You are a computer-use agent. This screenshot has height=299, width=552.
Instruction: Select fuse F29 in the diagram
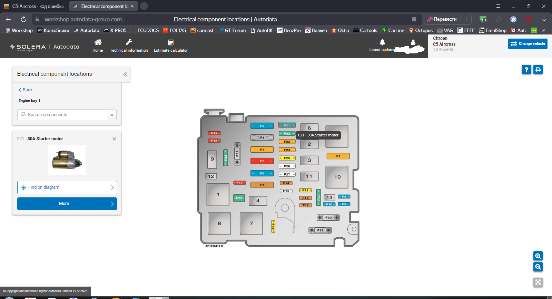point(239,198)
